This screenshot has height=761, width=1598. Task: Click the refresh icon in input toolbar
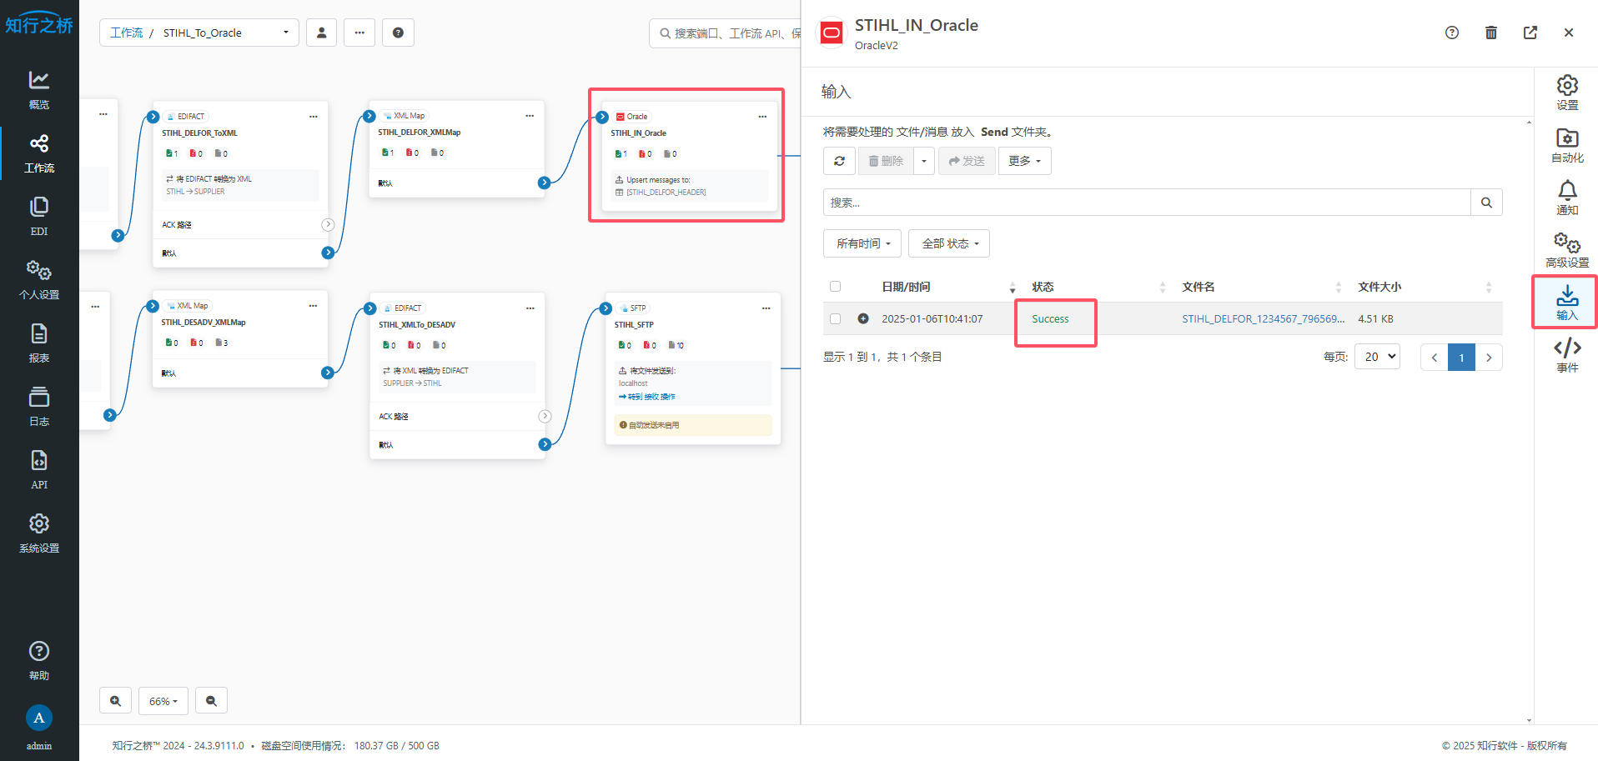(839, 161)
